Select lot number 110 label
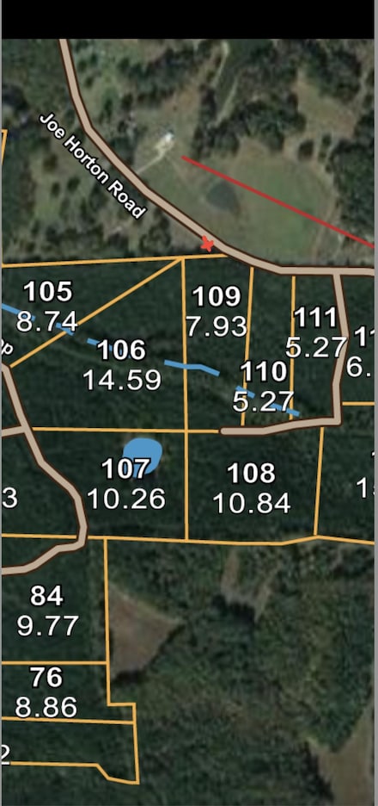The height and width of the screenshot is (806, 378). pos(263,372)
